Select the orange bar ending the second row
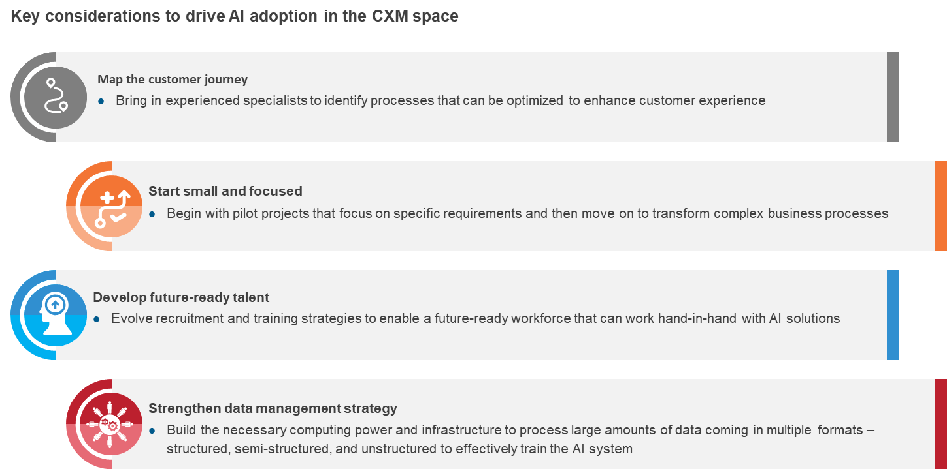This screenshot has height=469, width=947. 940,206
